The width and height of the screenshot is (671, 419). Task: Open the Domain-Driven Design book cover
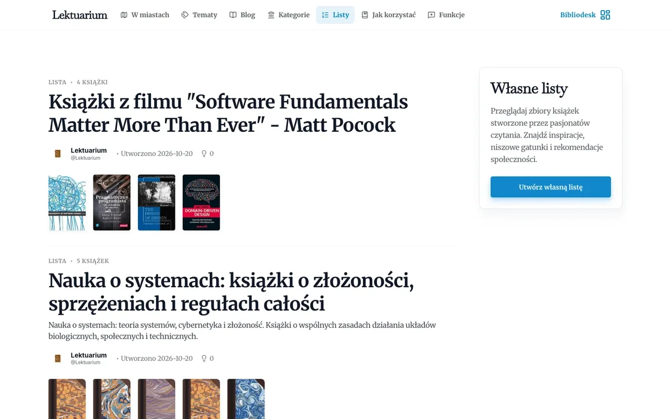[201, 202]
